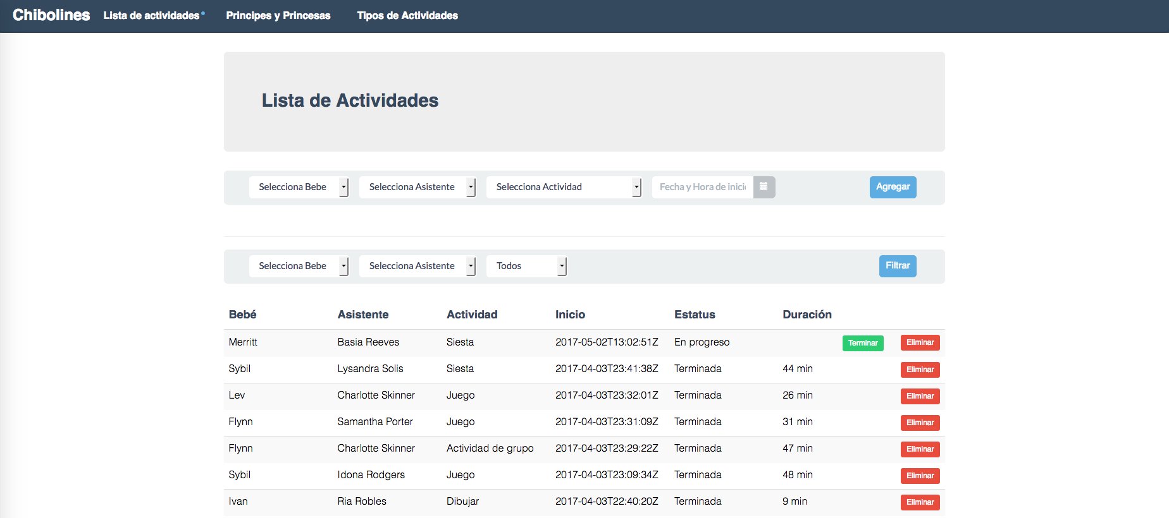Go to Chibolines home brand link
Image resolution: width=1169 pixels, height=518 pixels.
(51, 15)
